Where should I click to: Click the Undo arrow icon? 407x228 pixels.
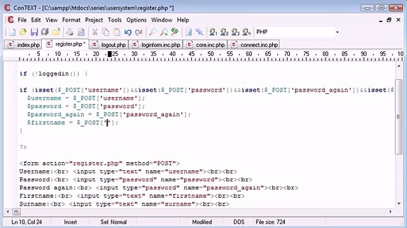(128, 32)
